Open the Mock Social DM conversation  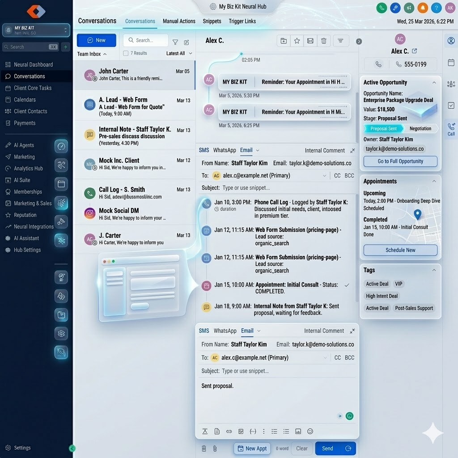click(134, 214)
